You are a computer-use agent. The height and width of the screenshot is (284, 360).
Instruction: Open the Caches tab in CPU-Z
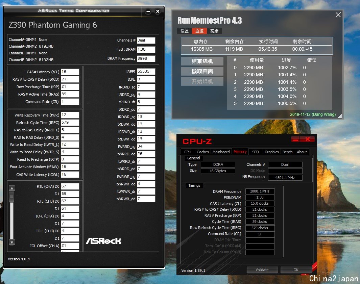203,152
